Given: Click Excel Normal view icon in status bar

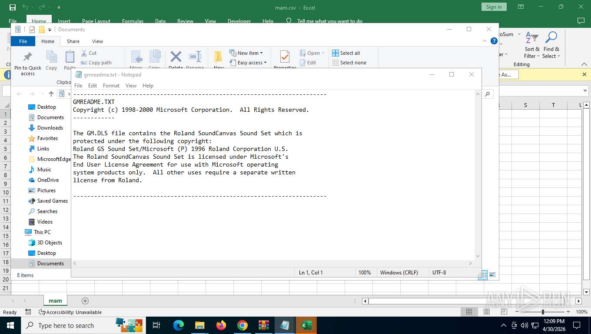Looking at the screenshot, I should [469, 312].
